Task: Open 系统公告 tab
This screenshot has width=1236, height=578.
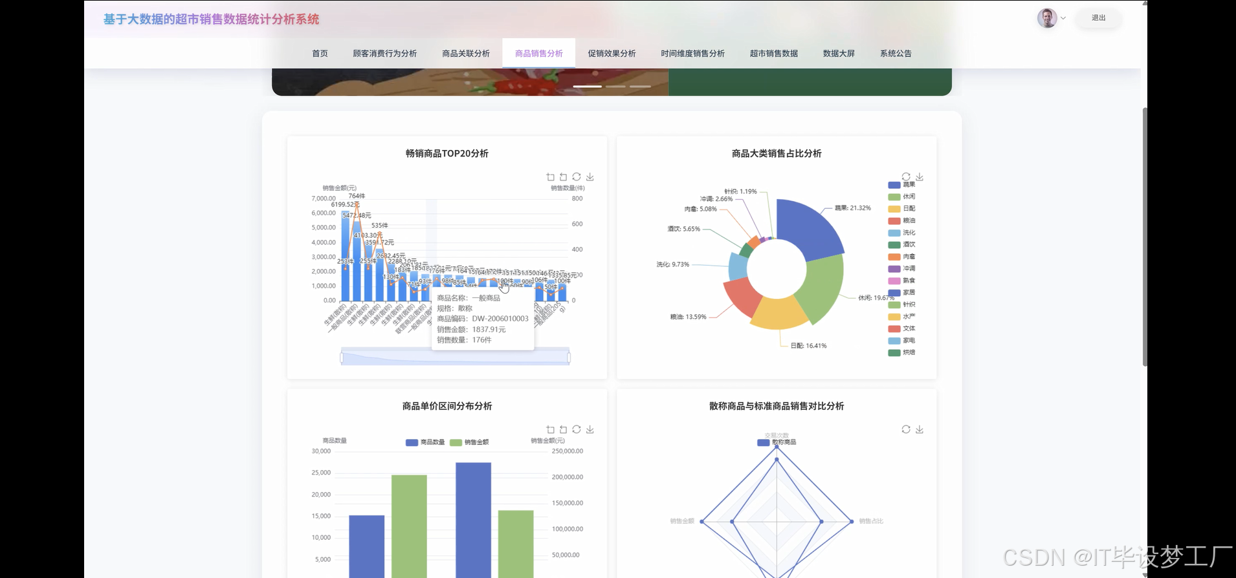Action: (896, 54)
